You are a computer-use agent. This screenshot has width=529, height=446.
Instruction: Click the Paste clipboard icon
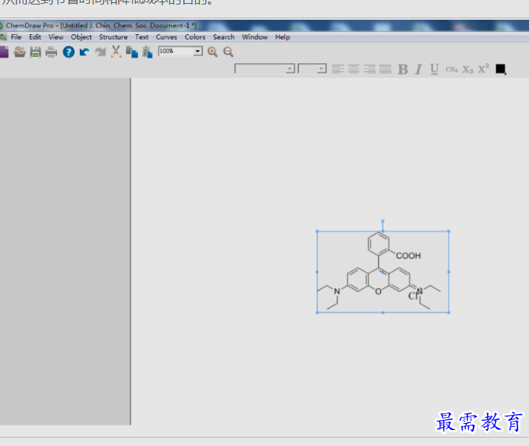coord(147,52)
